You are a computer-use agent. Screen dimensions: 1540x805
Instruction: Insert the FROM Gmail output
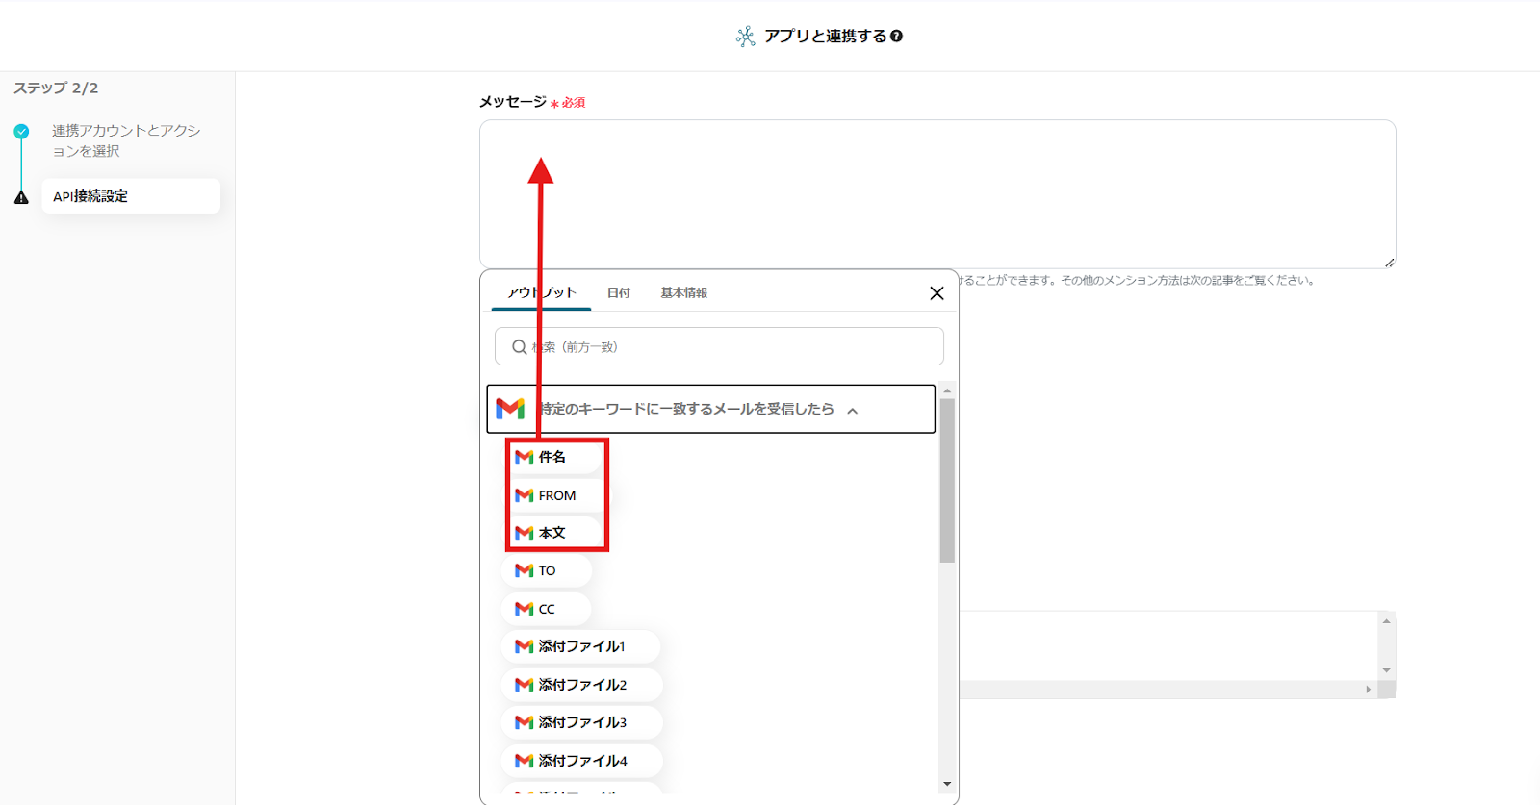pos(555,495)
